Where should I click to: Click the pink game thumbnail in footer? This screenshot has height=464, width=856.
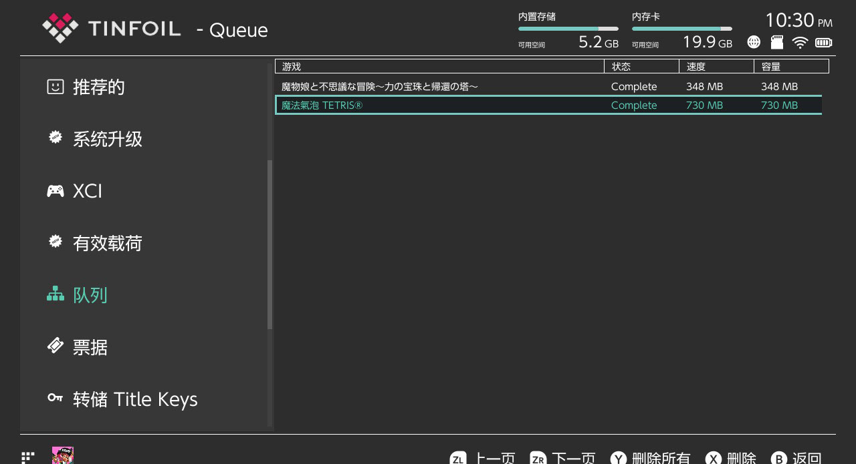coord(63,456)
